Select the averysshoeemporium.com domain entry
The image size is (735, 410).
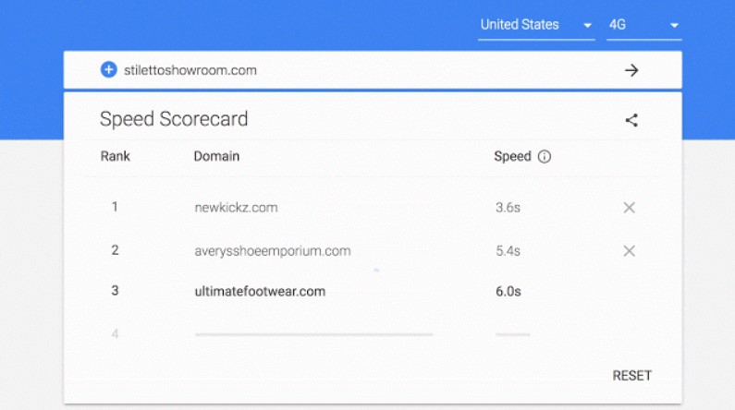click(x=273, y=251)
